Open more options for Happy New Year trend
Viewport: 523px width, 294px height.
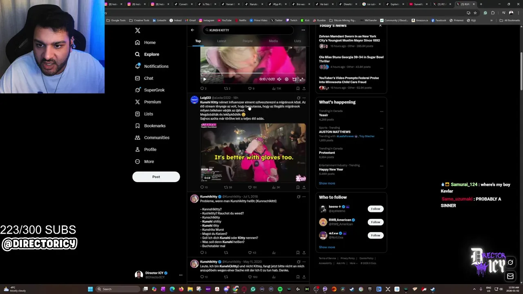coord(382,166)
